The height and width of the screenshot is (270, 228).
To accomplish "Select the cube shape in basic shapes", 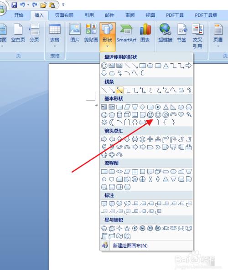I will [x=127, y=115].
